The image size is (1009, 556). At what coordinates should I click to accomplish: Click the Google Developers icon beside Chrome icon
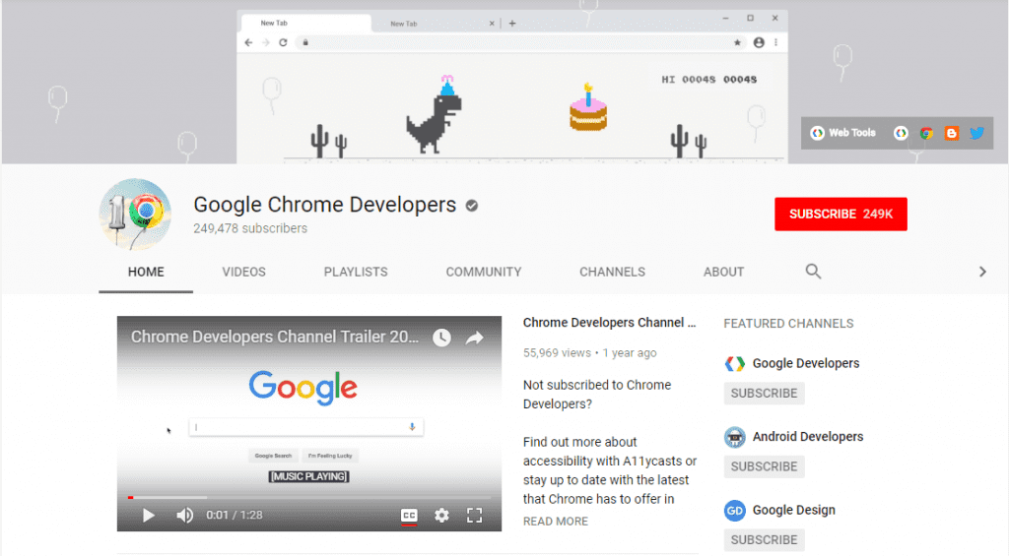[901, 133]
